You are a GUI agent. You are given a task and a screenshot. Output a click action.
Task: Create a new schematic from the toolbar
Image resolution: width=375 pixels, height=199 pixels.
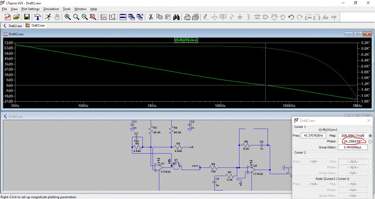point(8,17)
